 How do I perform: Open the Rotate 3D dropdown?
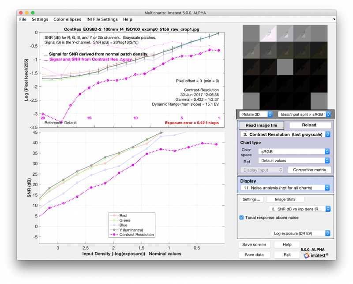[x=256, y=114]
